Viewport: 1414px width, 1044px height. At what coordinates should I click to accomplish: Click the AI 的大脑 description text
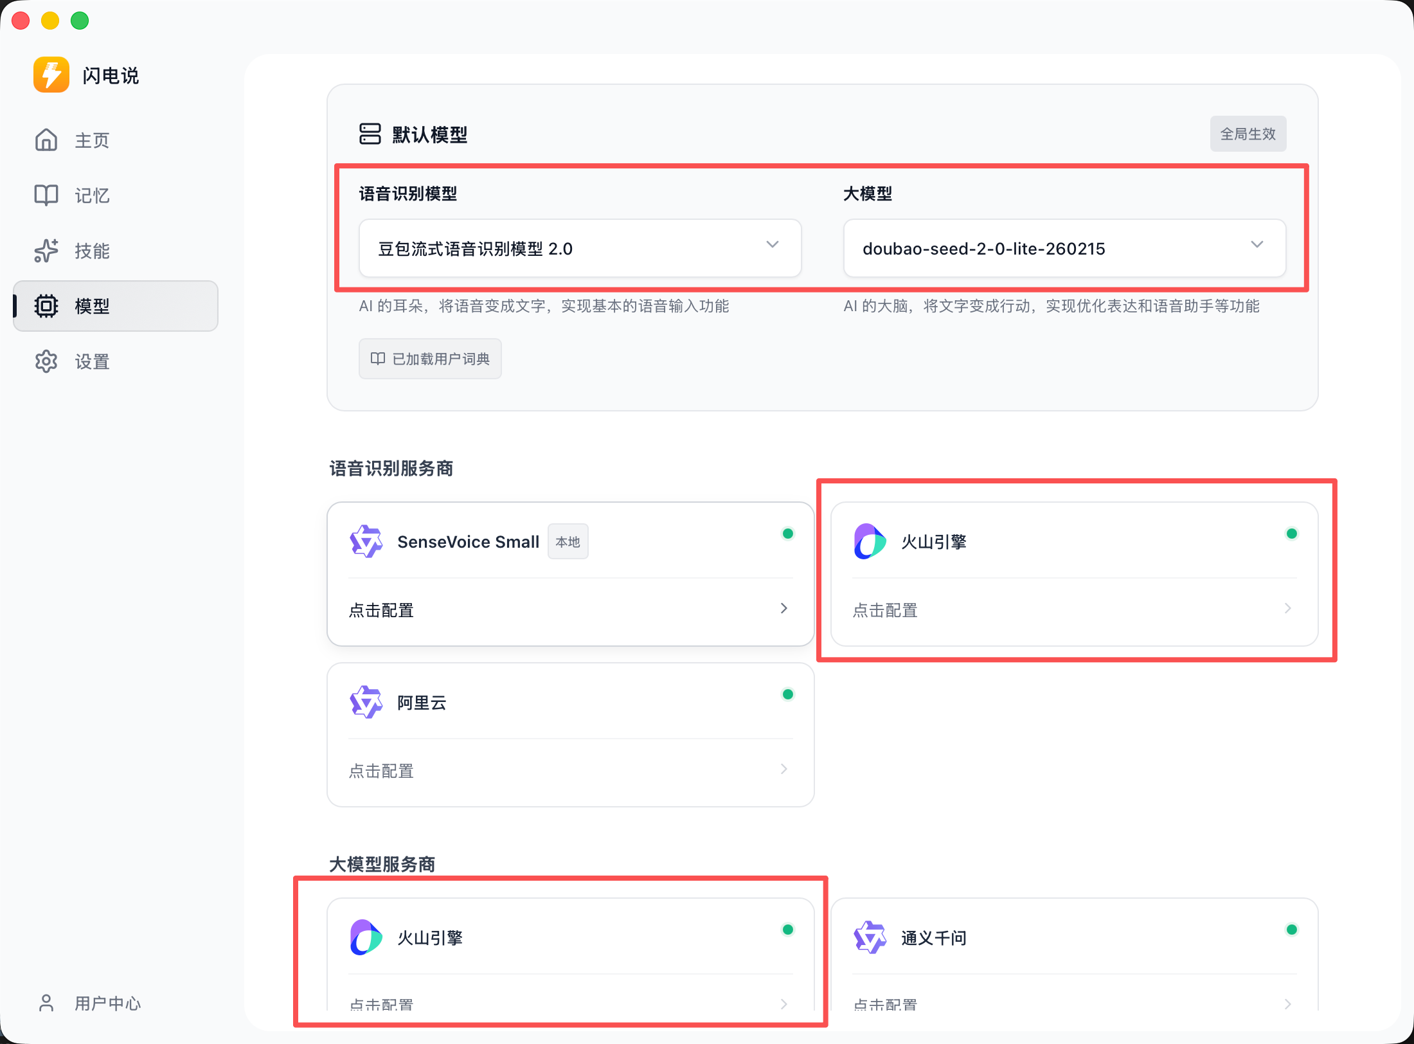click(1052, 306)
